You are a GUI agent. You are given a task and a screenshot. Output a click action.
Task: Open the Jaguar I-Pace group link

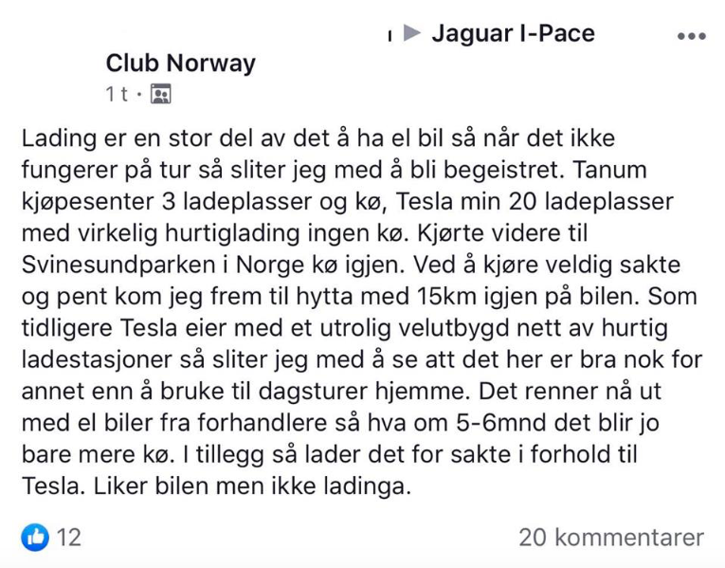tap(513, 33)
